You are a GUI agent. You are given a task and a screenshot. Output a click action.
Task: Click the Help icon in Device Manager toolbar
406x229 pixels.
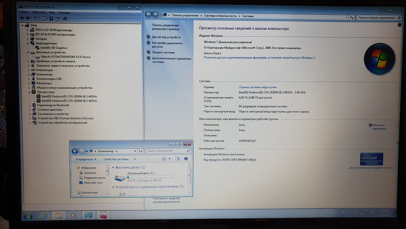point(52,18)
